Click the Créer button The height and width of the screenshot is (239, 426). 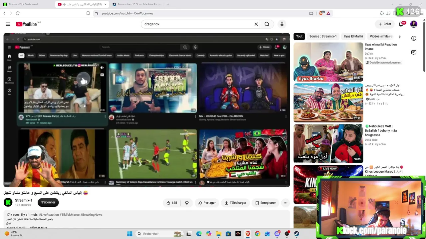pyautogui.click(x=385, y=24)
